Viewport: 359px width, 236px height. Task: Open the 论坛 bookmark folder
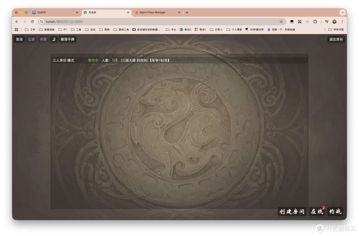coord(90,30)
